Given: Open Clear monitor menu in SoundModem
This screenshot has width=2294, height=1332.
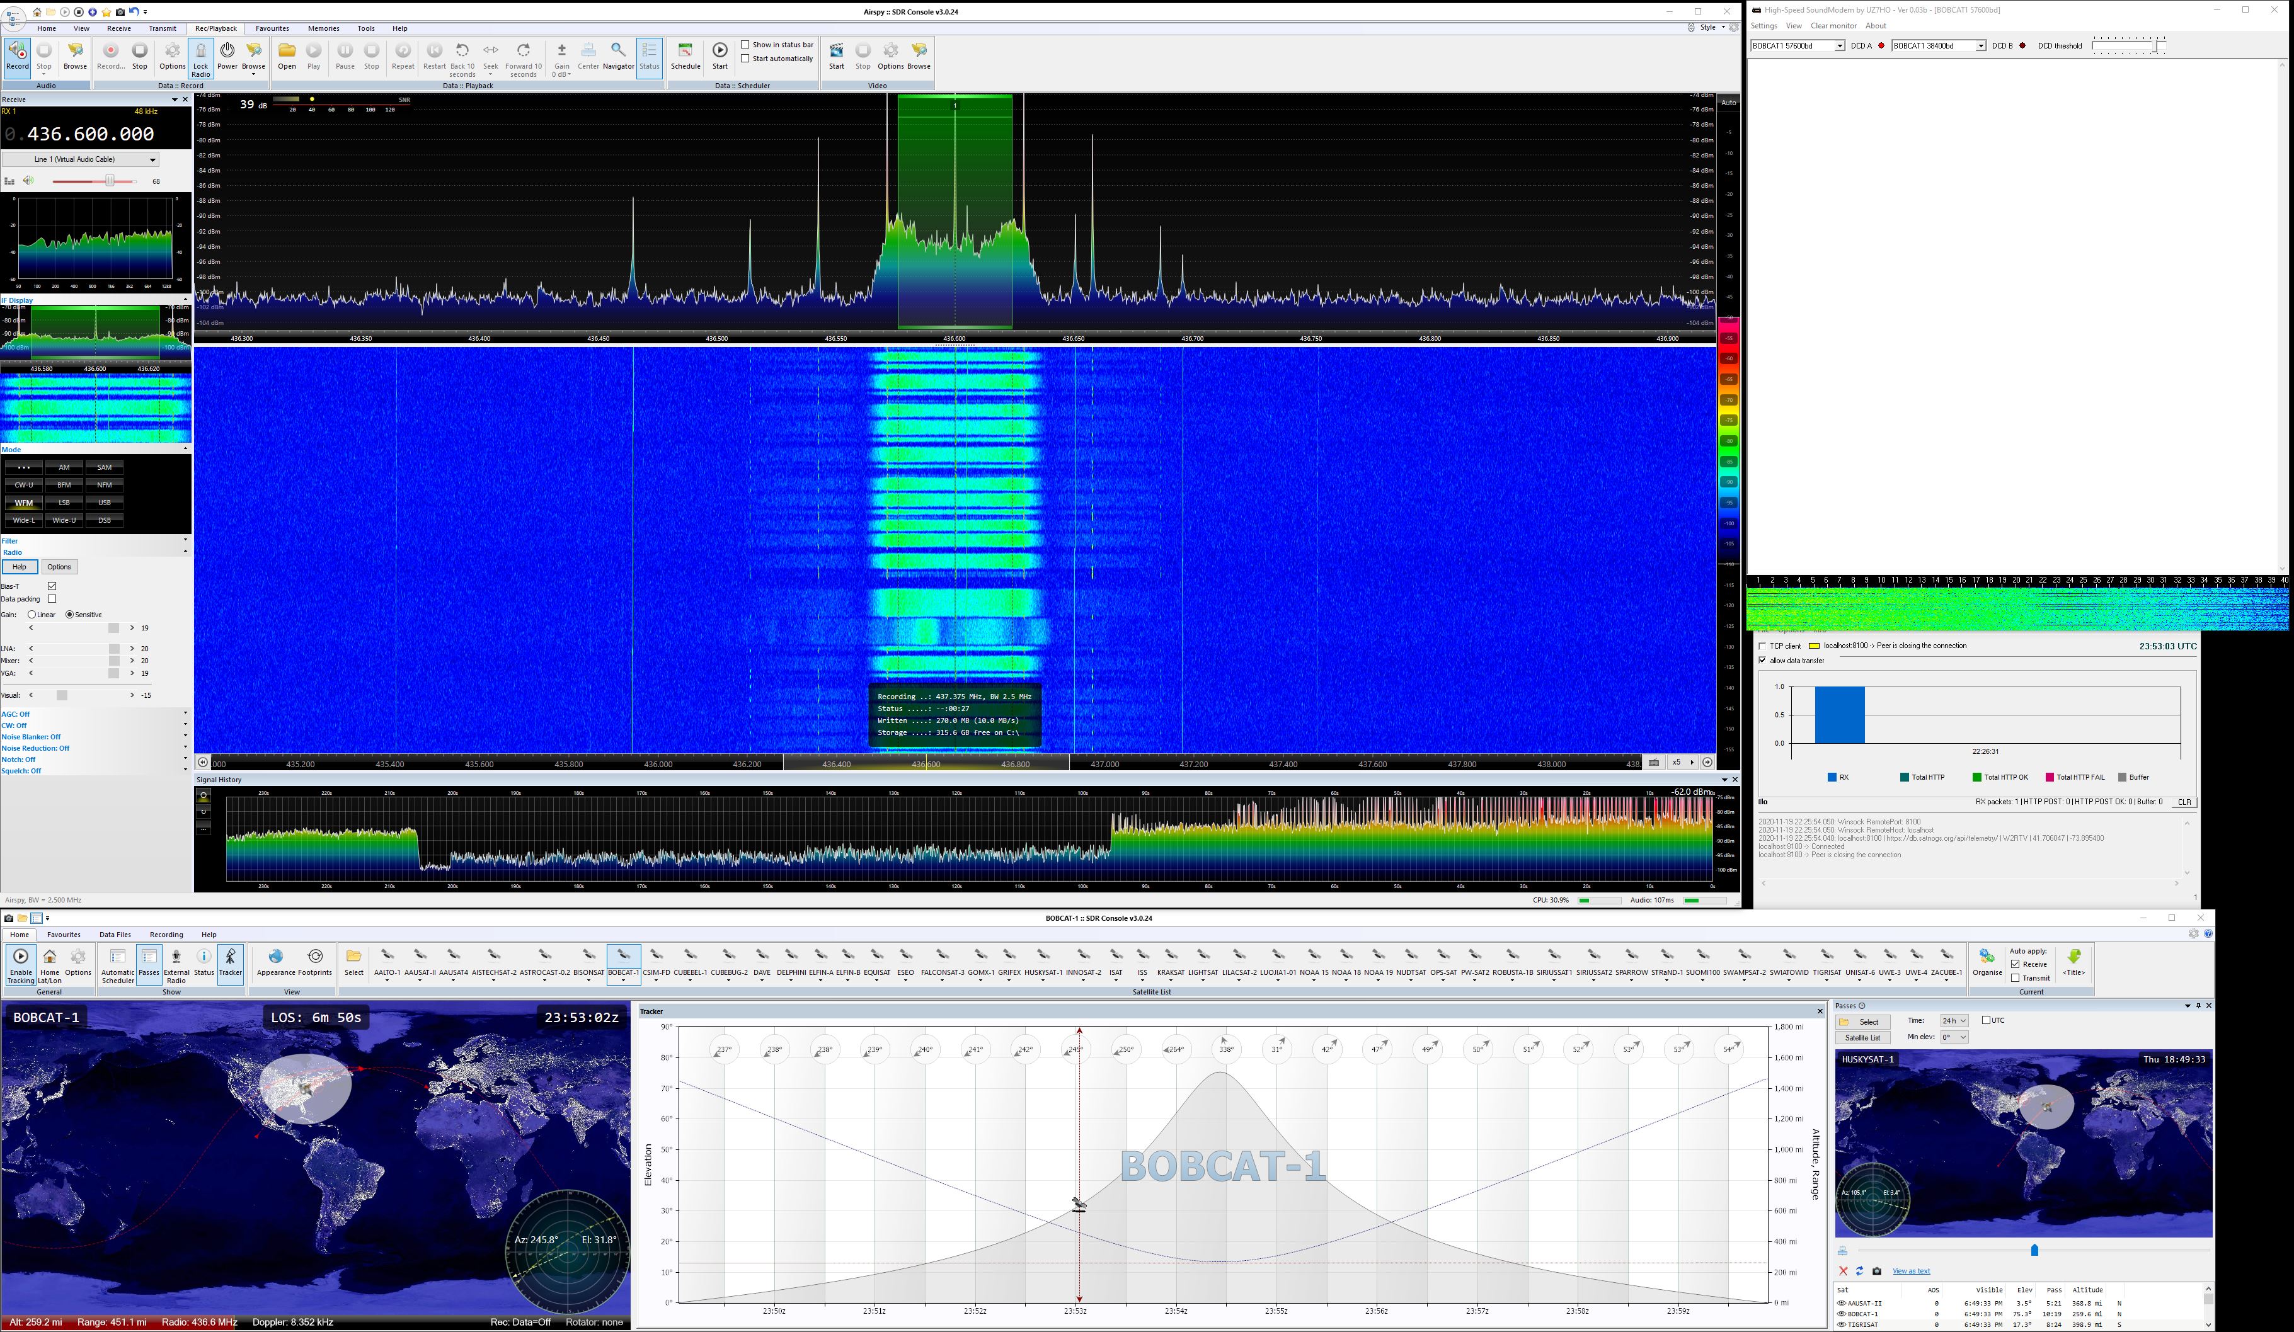Looking at the screenshot, I should coord(1833,25).
